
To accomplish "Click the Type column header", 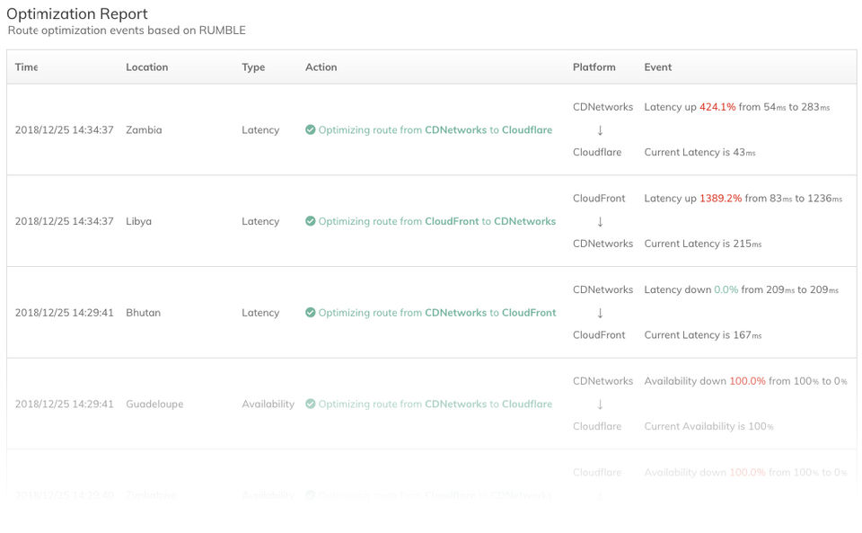I will (x=253, y=67).
